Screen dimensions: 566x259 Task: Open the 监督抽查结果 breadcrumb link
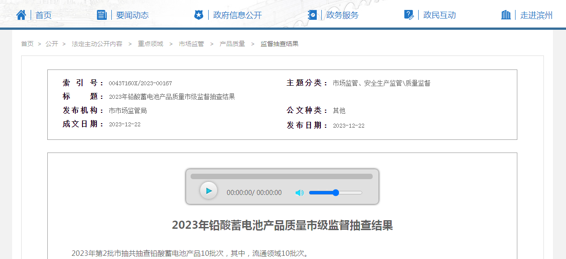click(x=279, y=44)
